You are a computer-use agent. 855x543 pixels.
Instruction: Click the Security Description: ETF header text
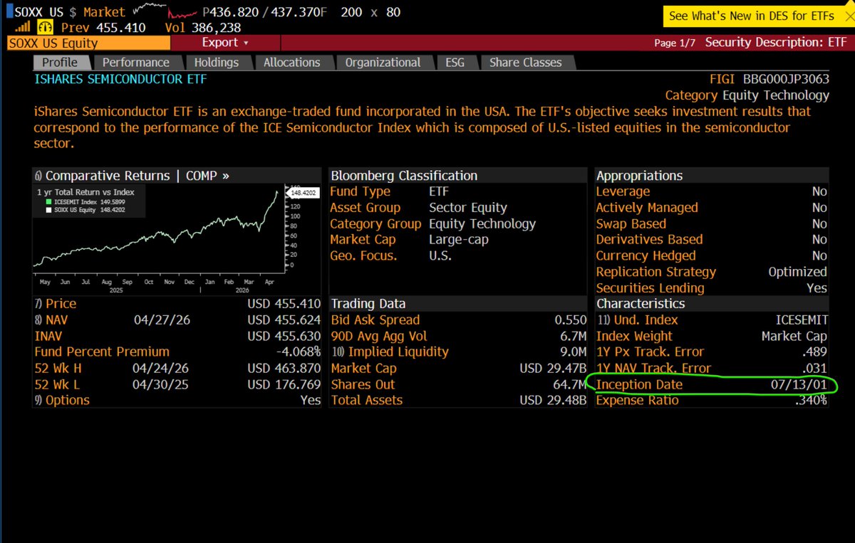tap(776, 43)
